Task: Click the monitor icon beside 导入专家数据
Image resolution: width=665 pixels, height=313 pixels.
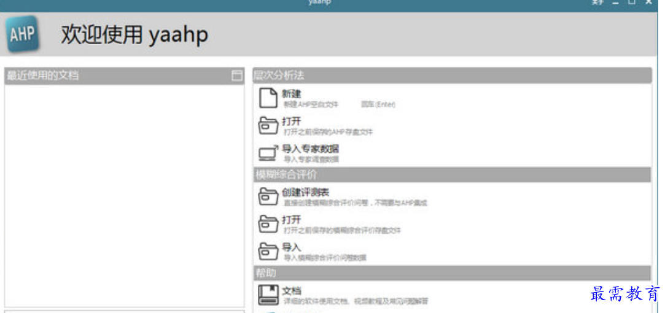Action: coord(268,153)
